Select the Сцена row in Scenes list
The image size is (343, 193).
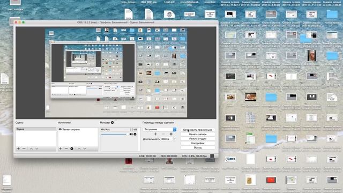tap(36, 129)
